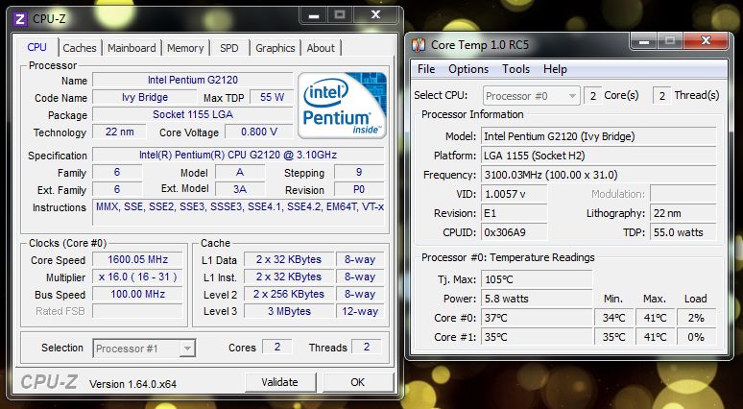Open the About tab in CPU-Z

click(321, 48)
